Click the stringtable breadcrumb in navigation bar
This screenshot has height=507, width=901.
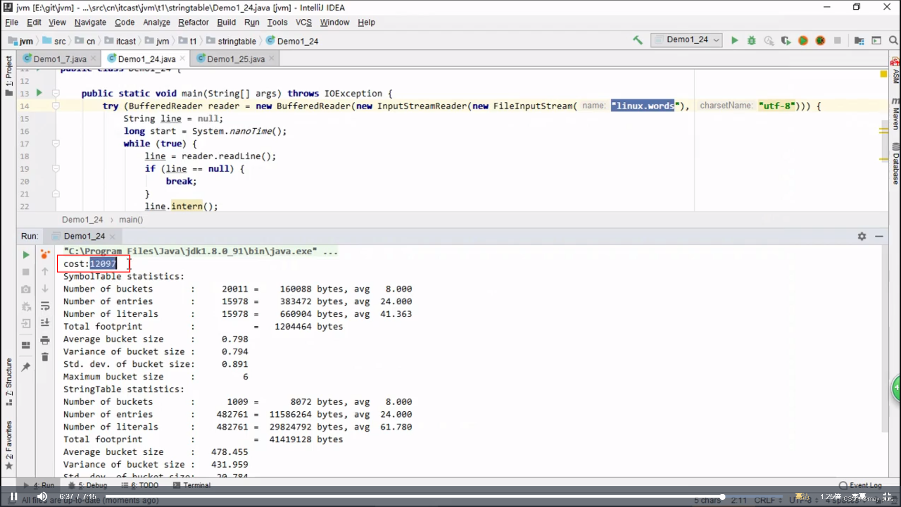pyautogui.click(x=237, y=41)
